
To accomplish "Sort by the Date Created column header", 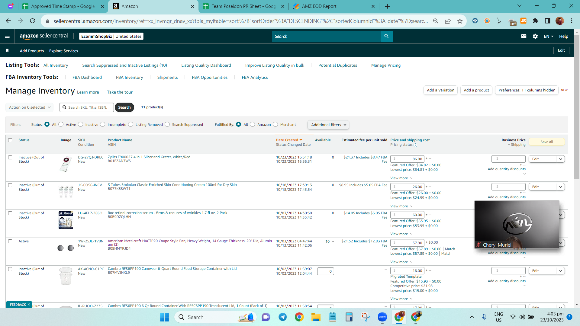I will point(289,140).
